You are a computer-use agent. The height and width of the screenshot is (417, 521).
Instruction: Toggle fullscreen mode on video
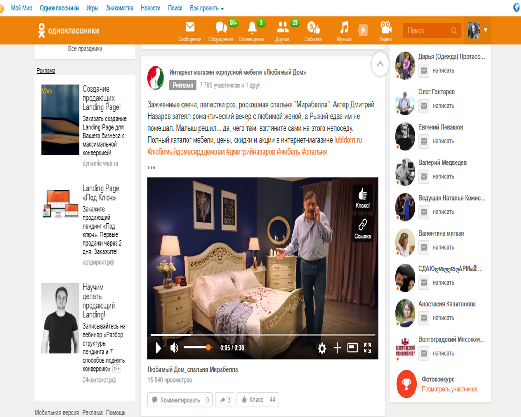point(368,348)
